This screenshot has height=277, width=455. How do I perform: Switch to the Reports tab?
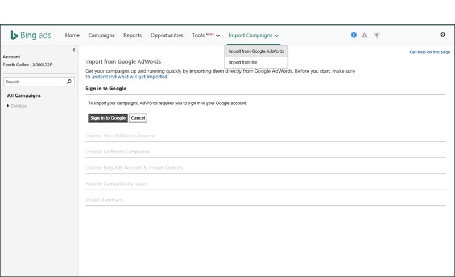[133, 35]
